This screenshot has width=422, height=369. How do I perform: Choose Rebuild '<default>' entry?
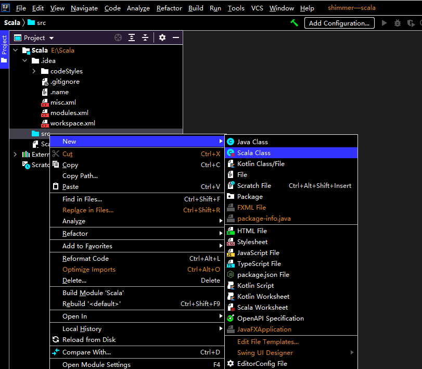pyautogui.click(x=137, y=303)
